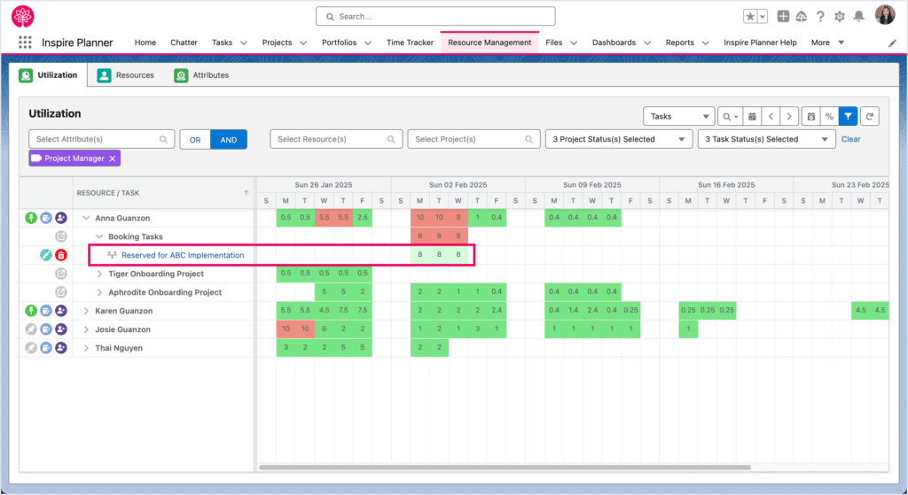The height and width of the screenshot is (495, 908).
Task: Expand the Aphrodite Onboarding Project row
Action: point(99,292)
